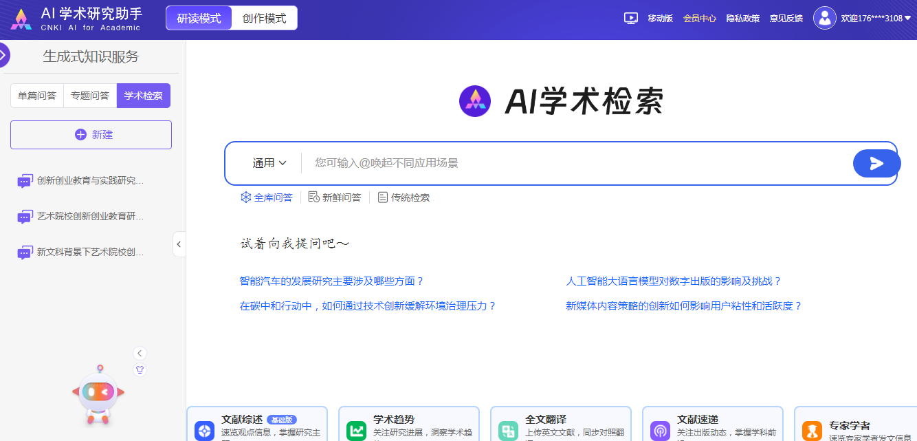Image resolution: width=917 pixels, height=441 pixels.
Task: Open 意见反馈
Action: pos(786,19)
